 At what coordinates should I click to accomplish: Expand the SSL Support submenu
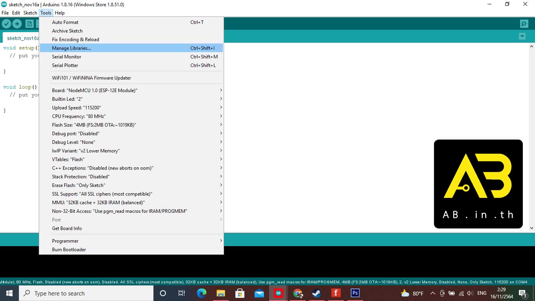point(131,194)
